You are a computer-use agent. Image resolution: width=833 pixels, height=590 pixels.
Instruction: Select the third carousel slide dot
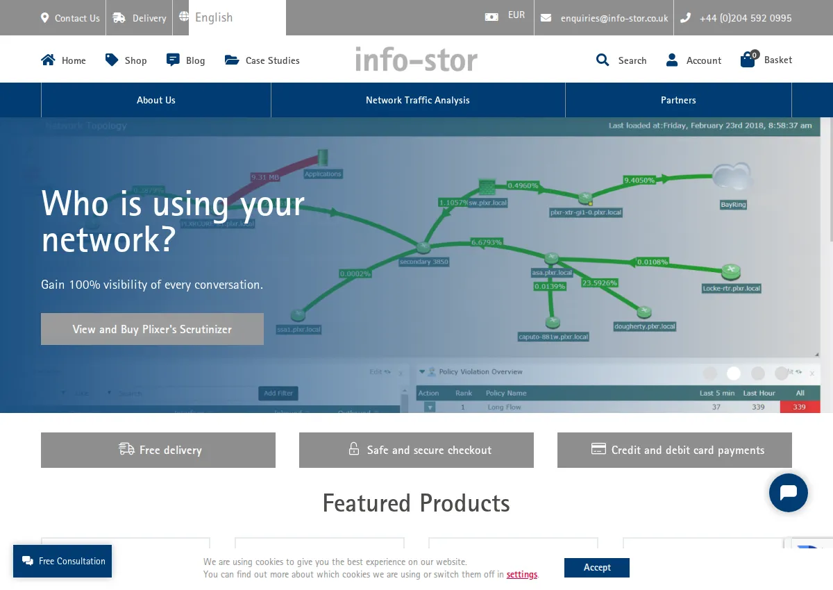pos(757,373)
